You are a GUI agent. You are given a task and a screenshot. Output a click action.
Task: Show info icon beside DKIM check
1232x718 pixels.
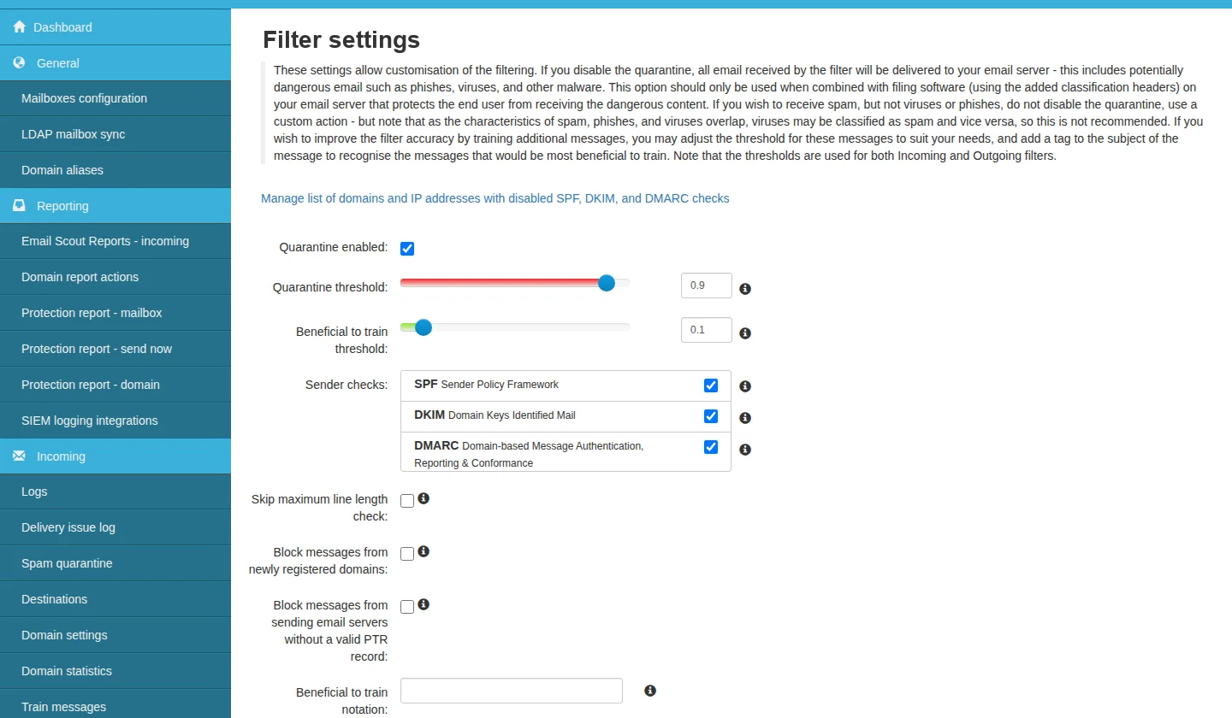pos(745,418)
